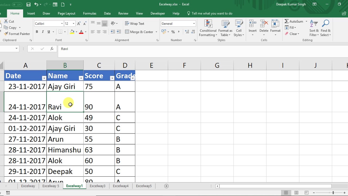Switch to Page Layout view in status bar
The image size is (348, 196).
coord(296,193)
